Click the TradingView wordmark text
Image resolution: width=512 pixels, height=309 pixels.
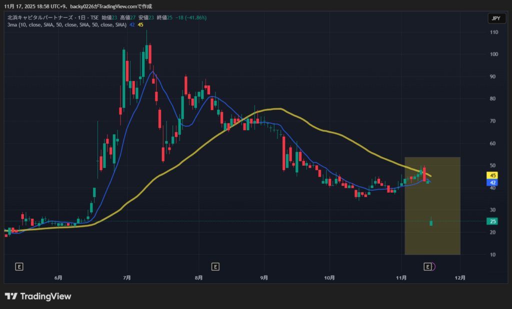pyautogui.click(x=45, y=297)
